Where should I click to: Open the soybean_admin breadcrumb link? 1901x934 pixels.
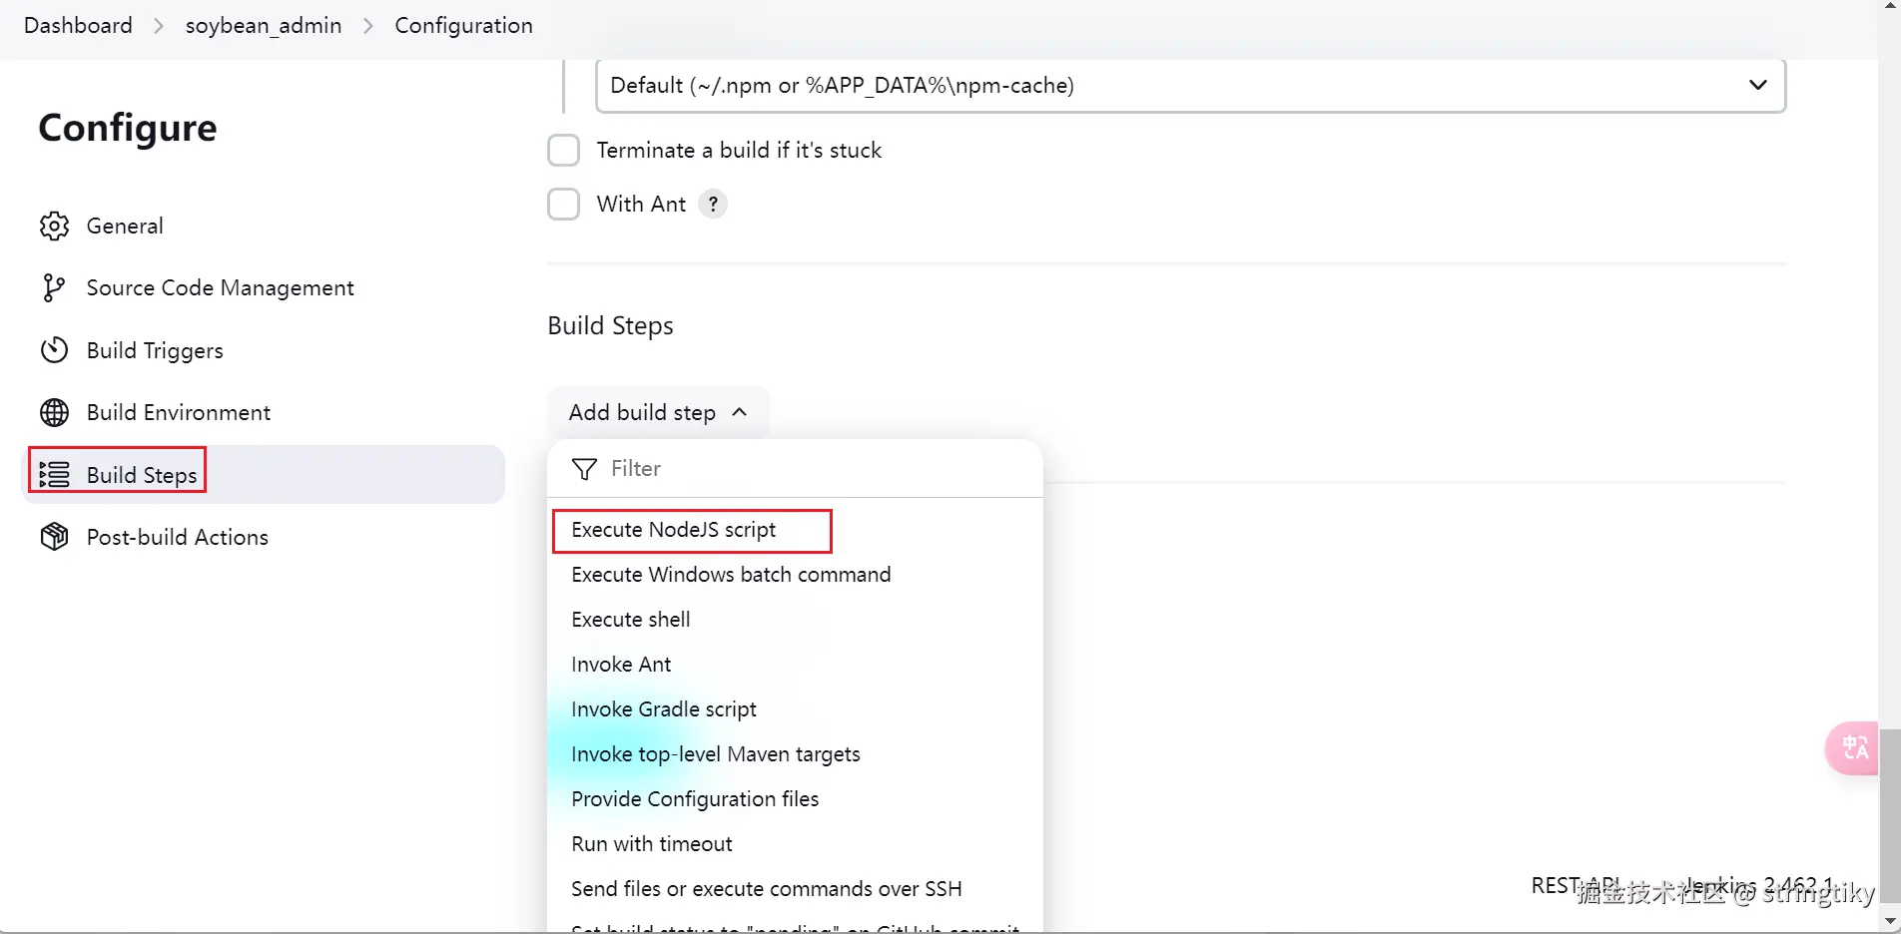pos(264,26)
